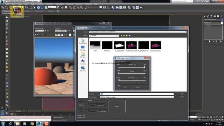Open the Viewport dropdown in render window
224x126 pixels.
(61, 30)
